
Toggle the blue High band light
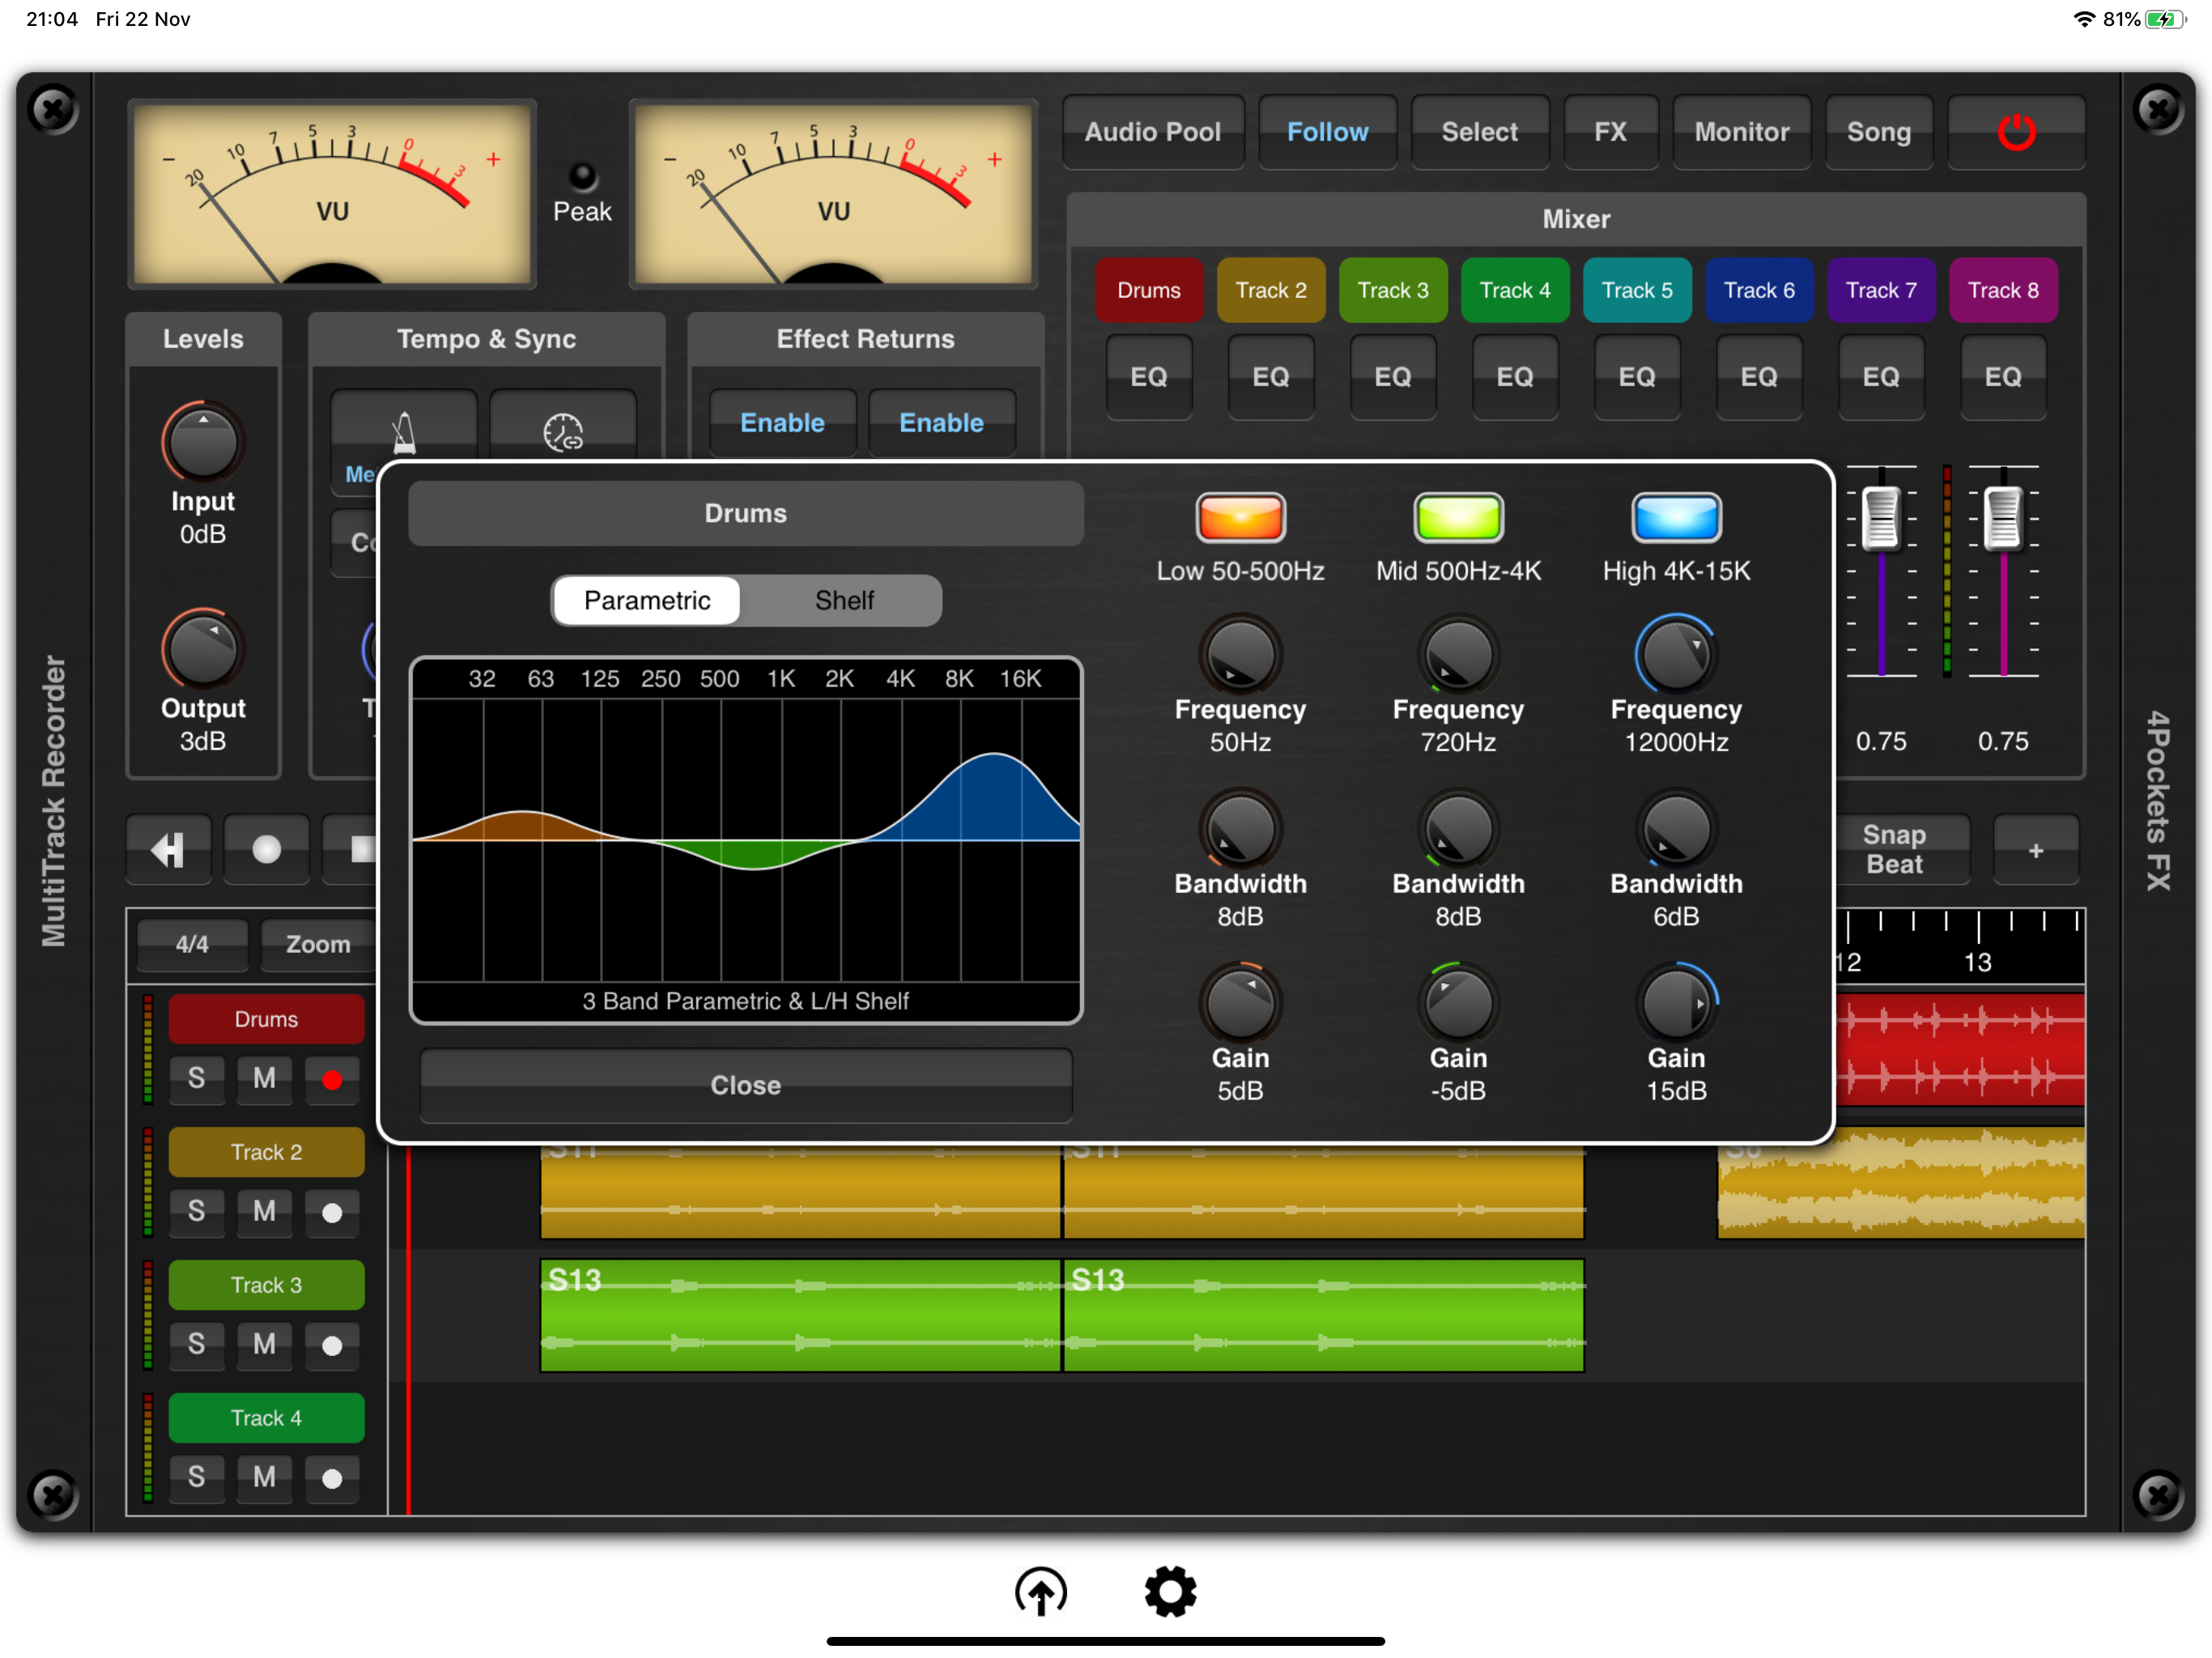(1676, 517)
